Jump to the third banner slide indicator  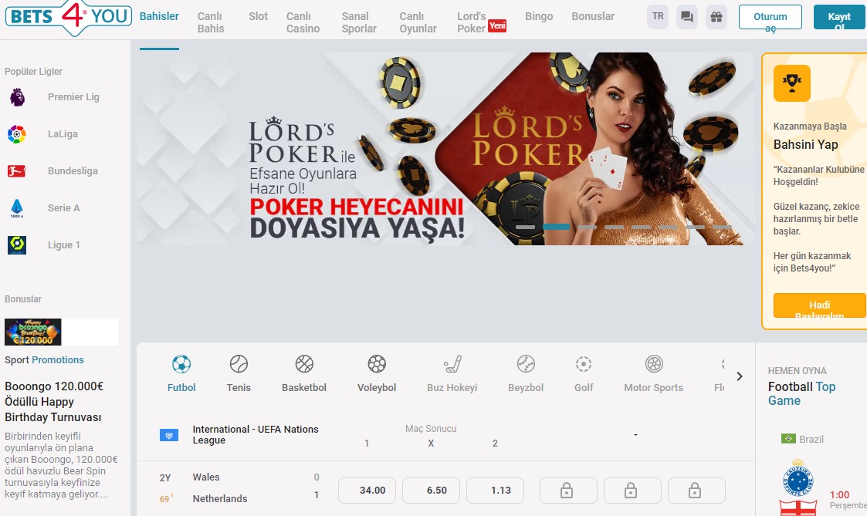click(588, 227)
